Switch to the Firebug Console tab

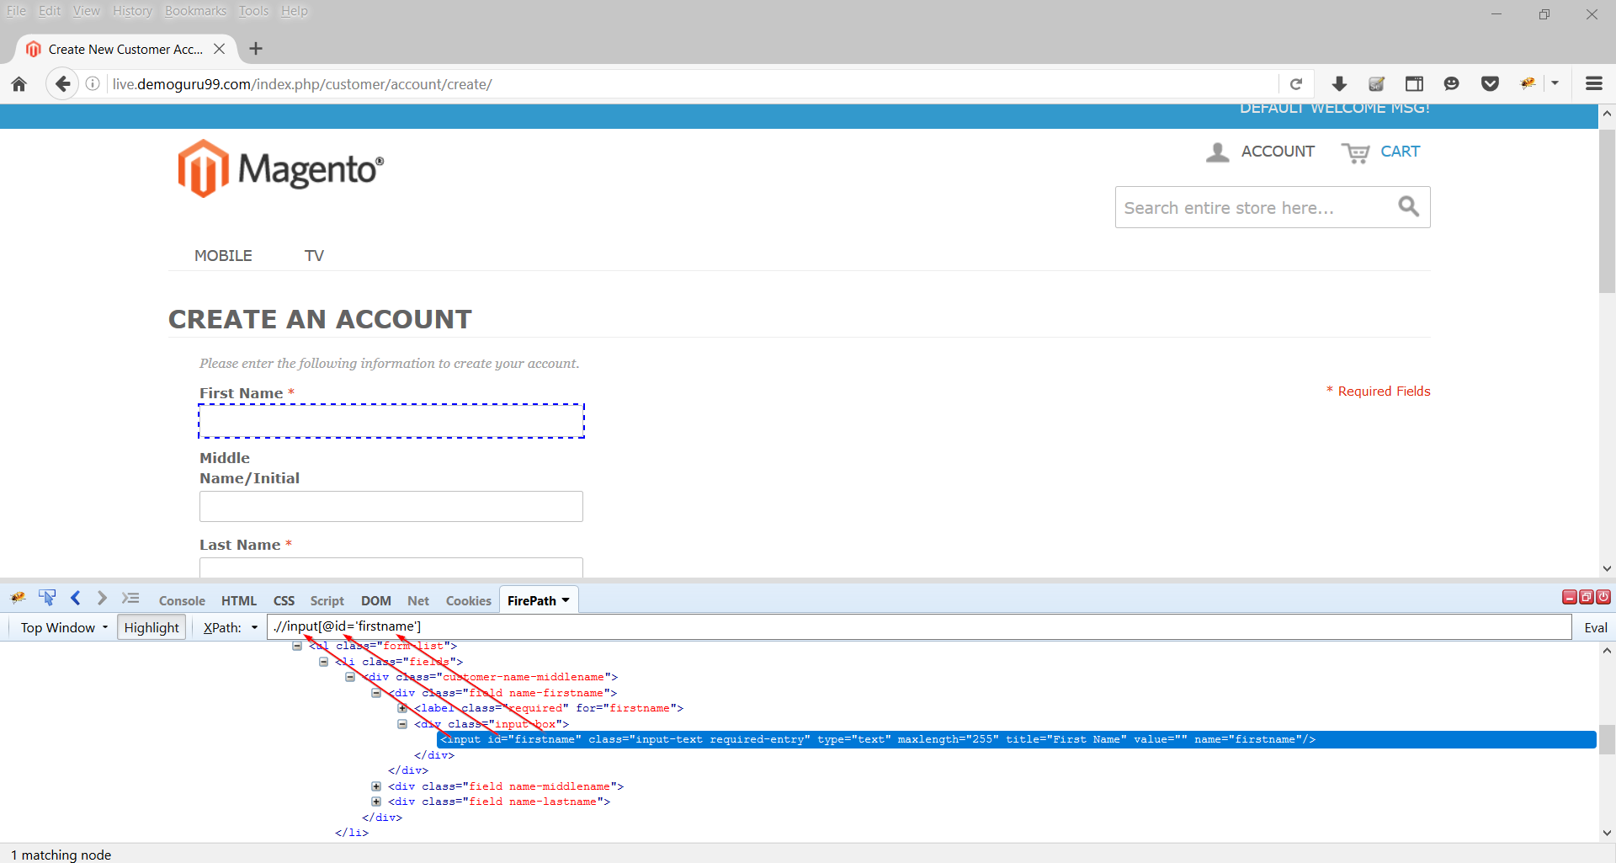(182, 600)
